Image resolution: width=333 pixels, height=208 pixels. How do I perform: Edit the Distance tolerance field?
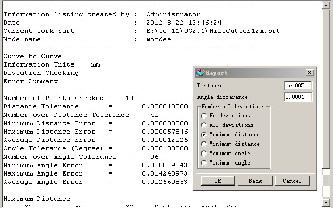pos(298,85)
